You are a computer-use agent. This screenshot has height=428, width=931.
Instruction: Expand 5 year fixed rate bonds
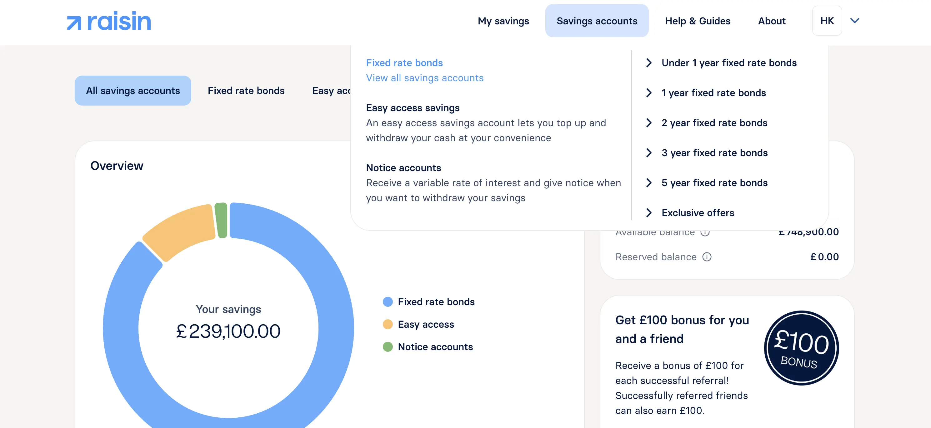tap(714, 183)
